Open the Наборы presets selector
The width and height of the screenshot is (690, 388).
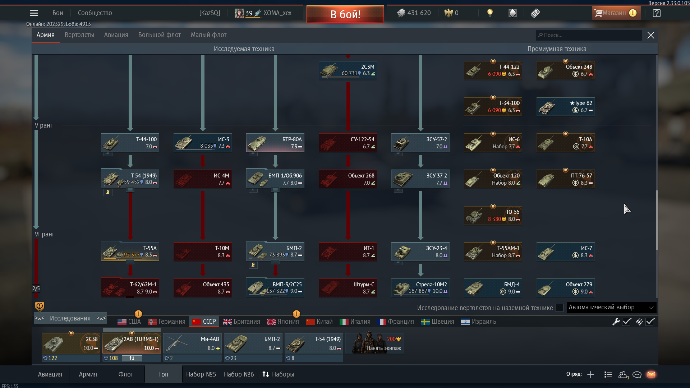pyautogui.click(x=278, y=374)
